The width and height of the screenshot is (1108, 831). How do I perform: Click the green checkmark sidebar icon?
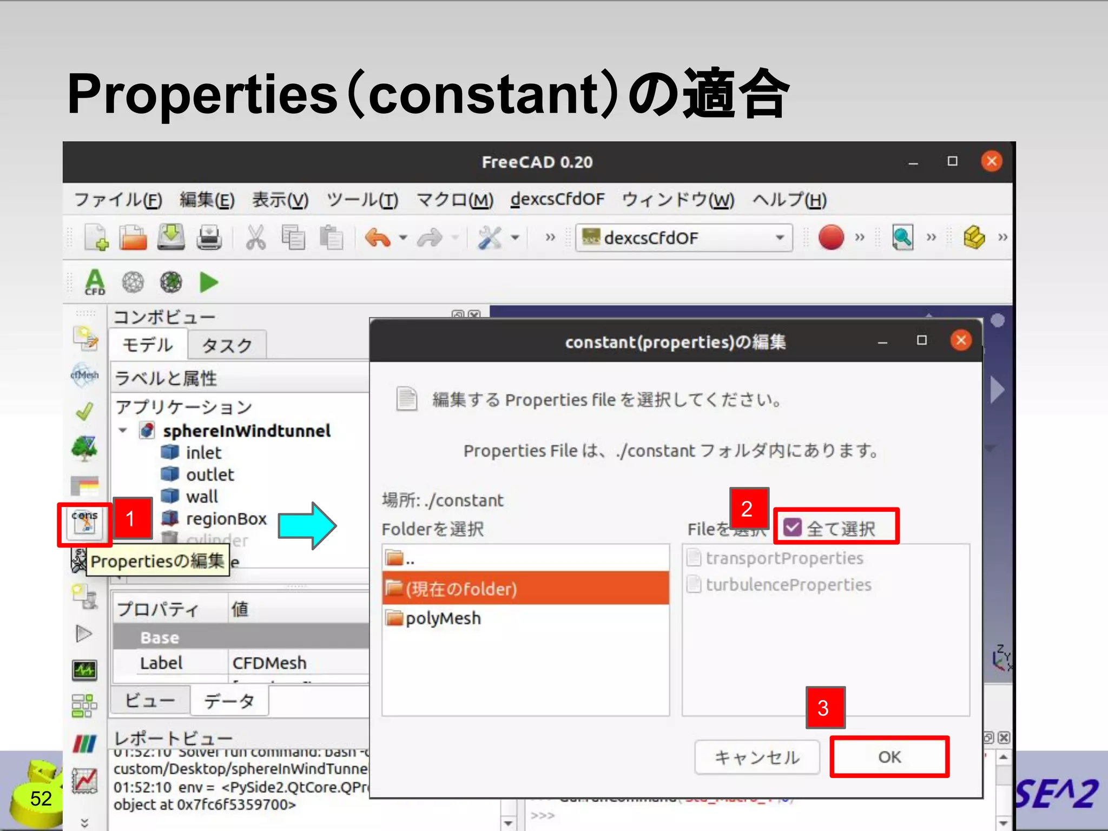[x=84, y=411]
